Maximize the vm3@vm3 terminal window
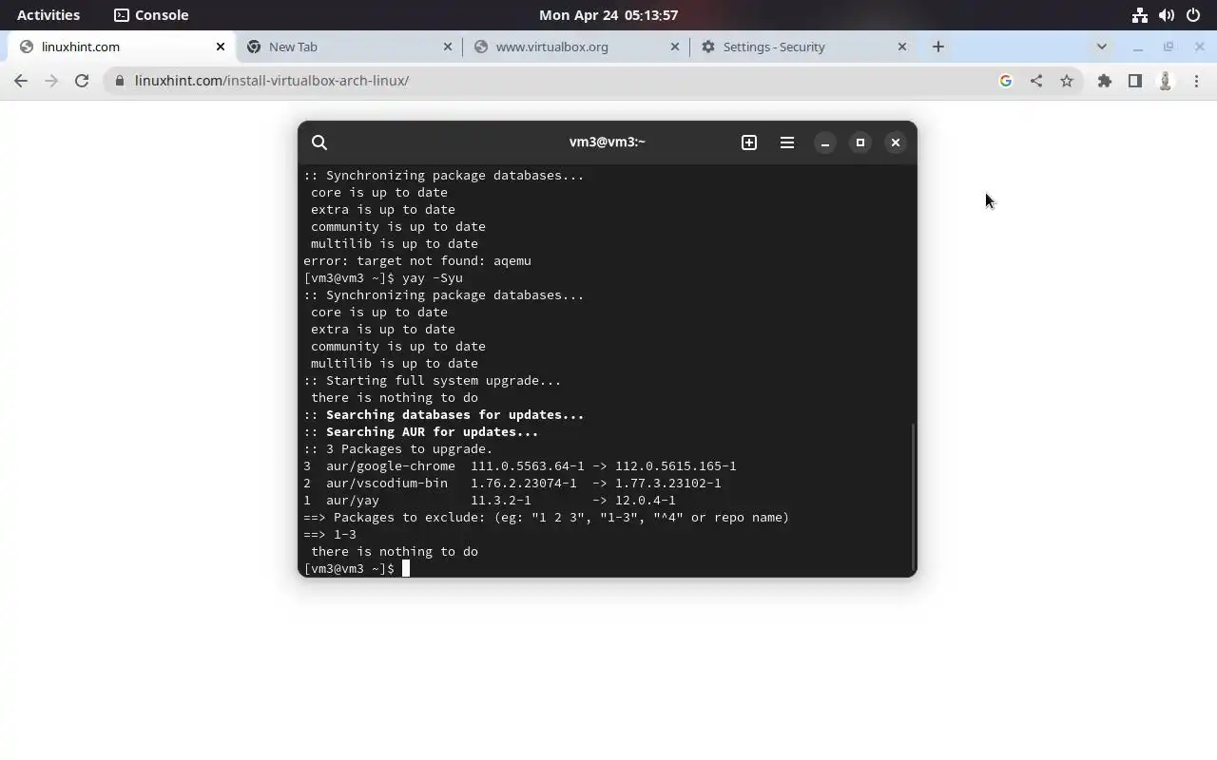Image resolution: width=1217 pixels, height=760 pixels. (860, 142)
